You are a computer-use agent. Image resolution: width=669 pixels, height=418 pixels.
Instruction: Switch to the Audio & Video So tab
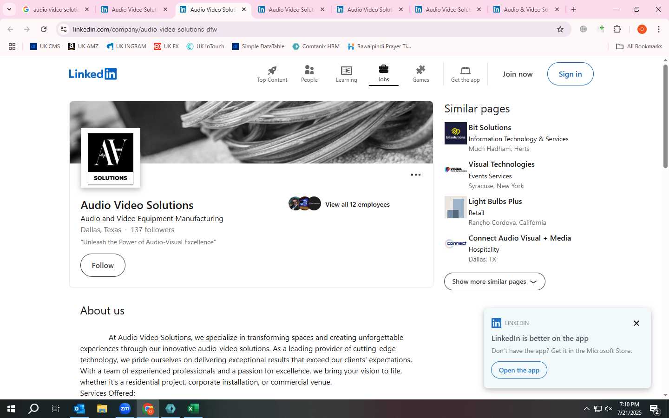click(527, 9)
